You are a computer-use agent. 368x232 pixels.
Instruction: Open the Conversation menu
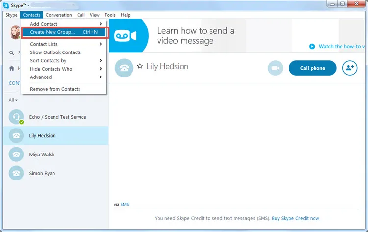tap(59, 15)
